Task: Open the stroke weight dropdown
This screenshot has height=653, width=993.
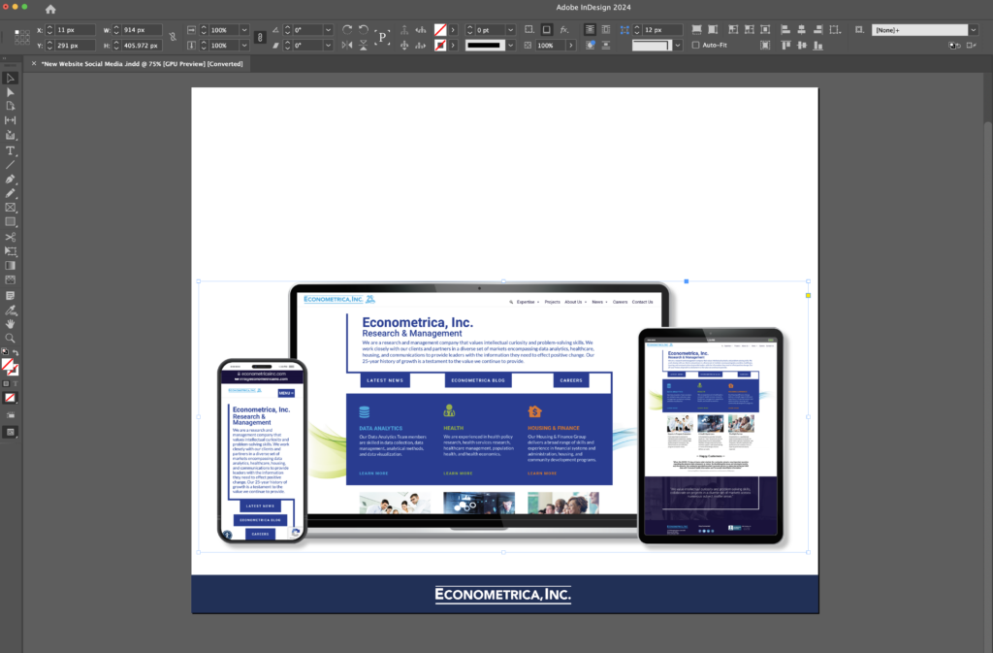Action: click(510, 30)
